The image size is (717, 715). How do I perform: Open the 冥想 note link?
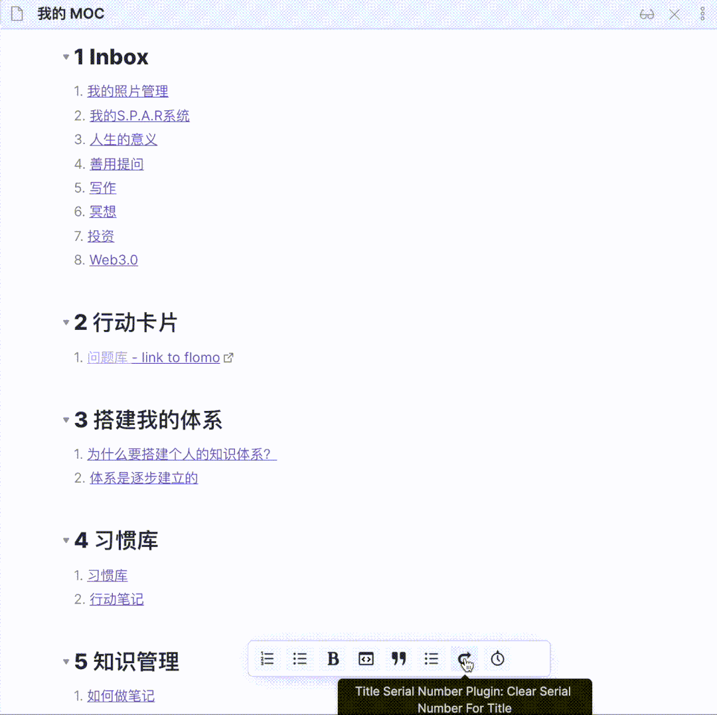coord(102,211)
